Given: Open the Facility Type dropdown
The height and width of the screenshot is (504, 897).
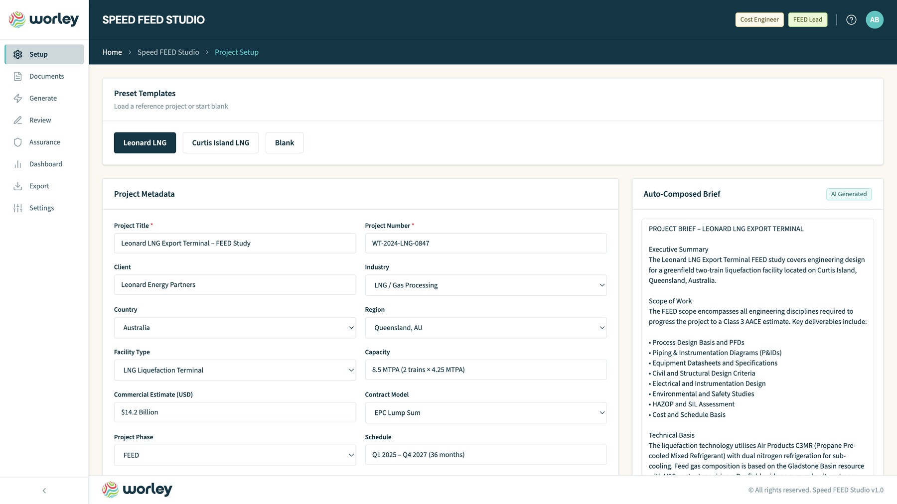Looking at the screenshot, I should (x=235, y=370).
